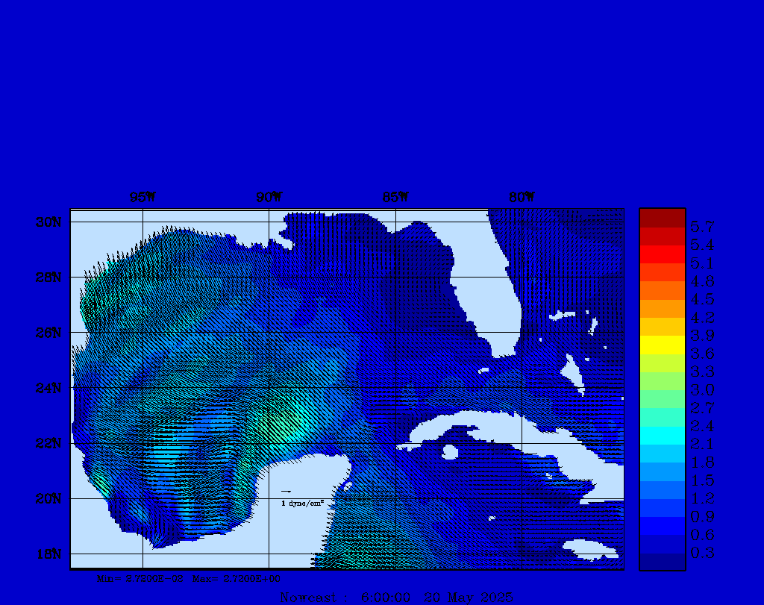The image size is (764, 605).
Task: Click the 30N latitude label
Action: (x=47, y=222)
